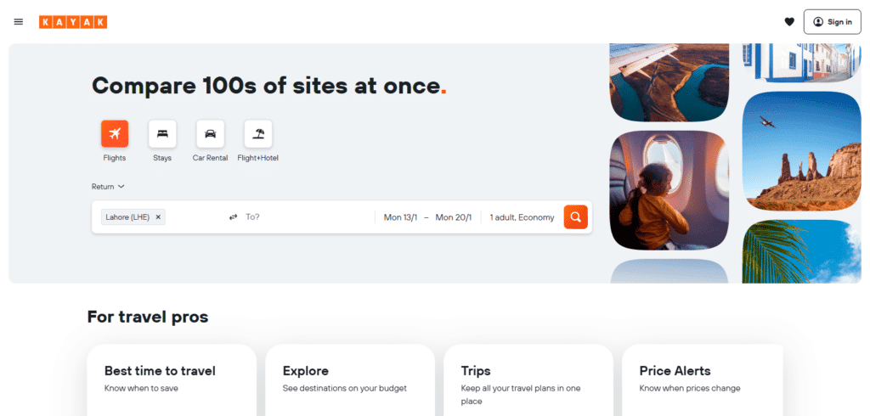Select the Flights airplane icon

click(x=115, y=134)
